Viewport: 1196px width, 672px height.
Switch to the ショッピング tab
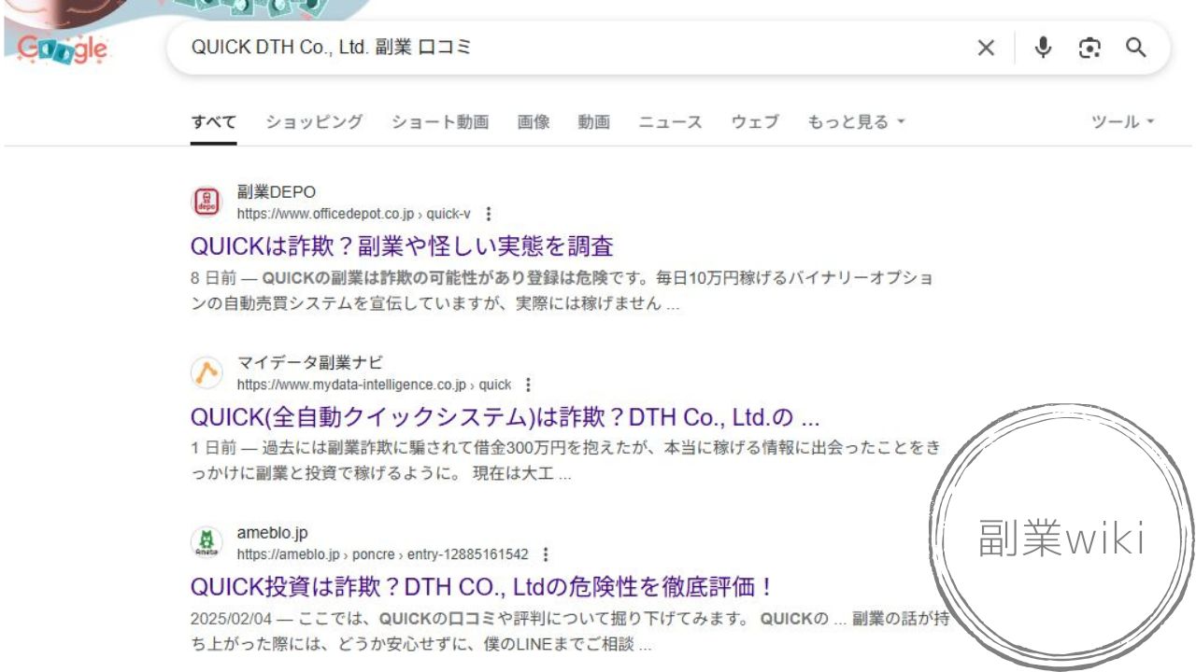click(x=314, y=122)
